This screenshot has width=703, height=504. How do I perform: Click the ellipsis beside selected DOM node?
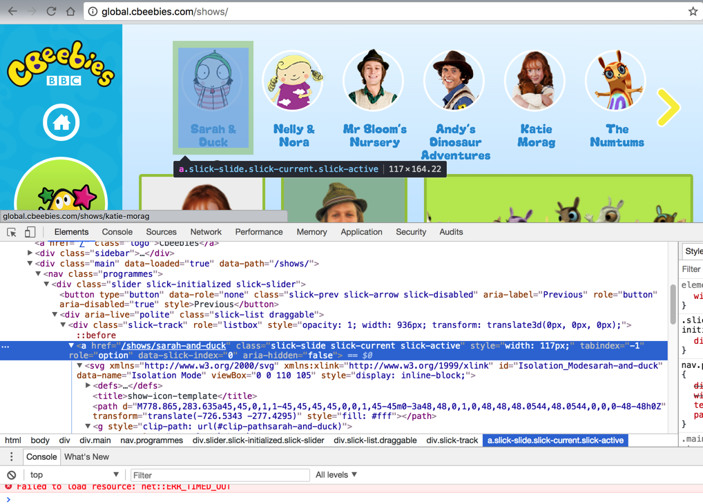pyautogui.click(x=6, y=346)
